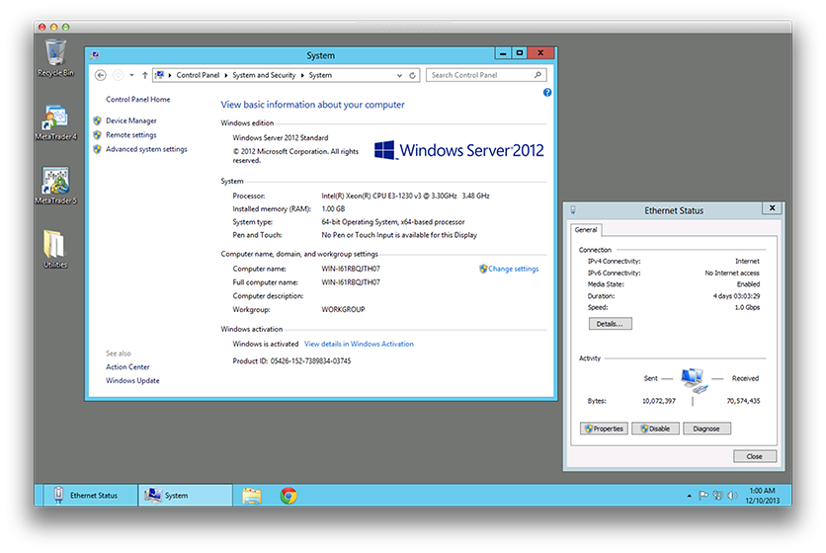The height and width of the screenshot is (553, 826).
Task: Open Windows Update link
Action: (x=132, y=381)
